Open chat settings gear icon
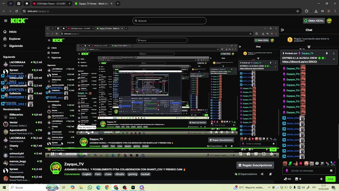This screenshot has width=339, height=191. [x=321, y=179]
